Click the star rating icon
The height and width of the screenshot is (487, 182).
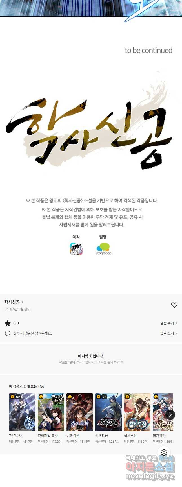[8, 323]
